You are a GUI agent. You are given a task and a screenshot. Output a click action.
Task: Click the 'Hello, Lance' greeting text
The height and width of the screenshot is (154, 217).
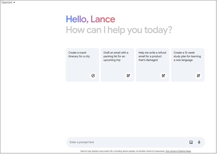tap(90, 19)
